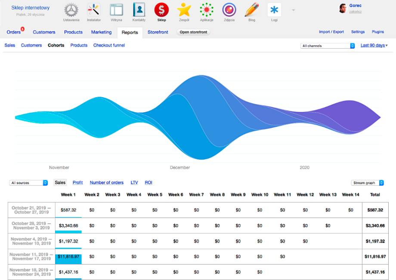The height and width of the screenshot is (280, 396).
Task: Open the Logi asterisk icon
Action: coord(274,10)
